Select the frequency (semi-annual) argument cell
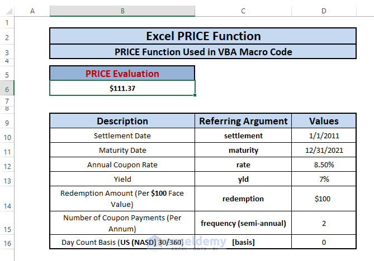This screenshot has width=374, height=261. click(243, 223)
